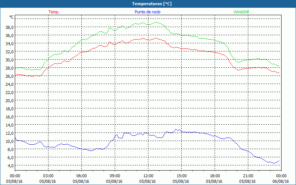Click the 06/08/16 date label
The image size is (296, 185).
click(280, 181)
